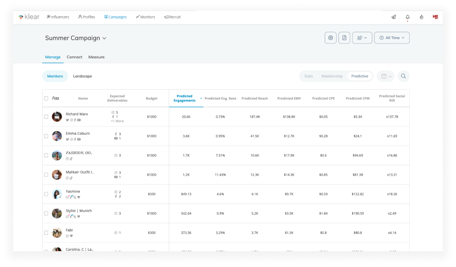This screenshot has height=267, width=456.
Task: Open the flame trending icon
Action: click(421, 17)
